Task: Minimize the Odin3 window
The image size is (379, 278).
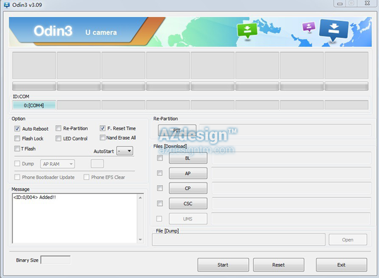Action: (340, 3)
